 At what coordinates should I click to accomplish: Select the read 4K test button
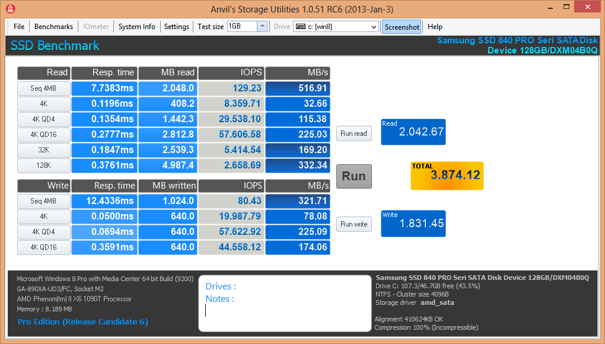(44, 104)
